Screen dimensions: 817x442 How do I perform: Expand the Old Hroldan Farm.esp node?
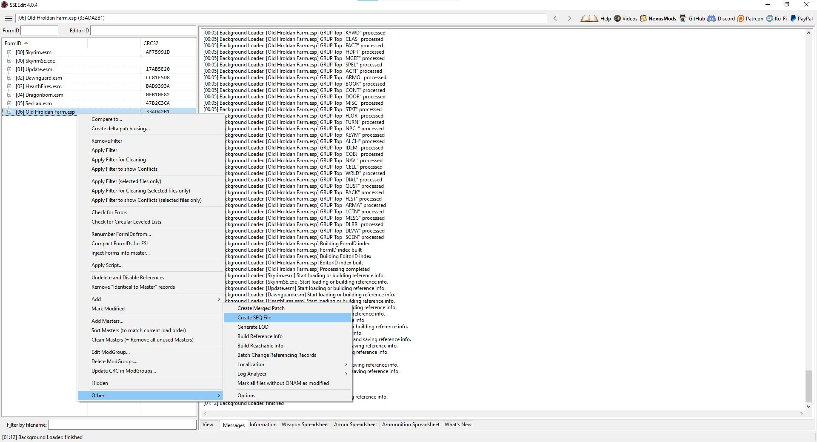coord(9,112)
